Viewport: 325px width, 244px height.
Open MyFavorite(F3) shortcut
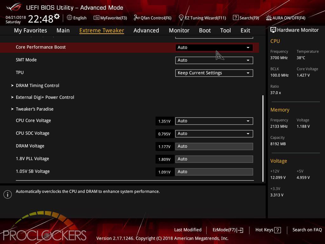tap(110, 18)
